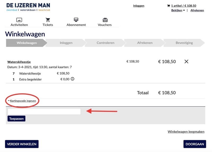Go to the De IJzeren Man logo
The width and height of the screenshot is (212, 152).
coord(28,7)
